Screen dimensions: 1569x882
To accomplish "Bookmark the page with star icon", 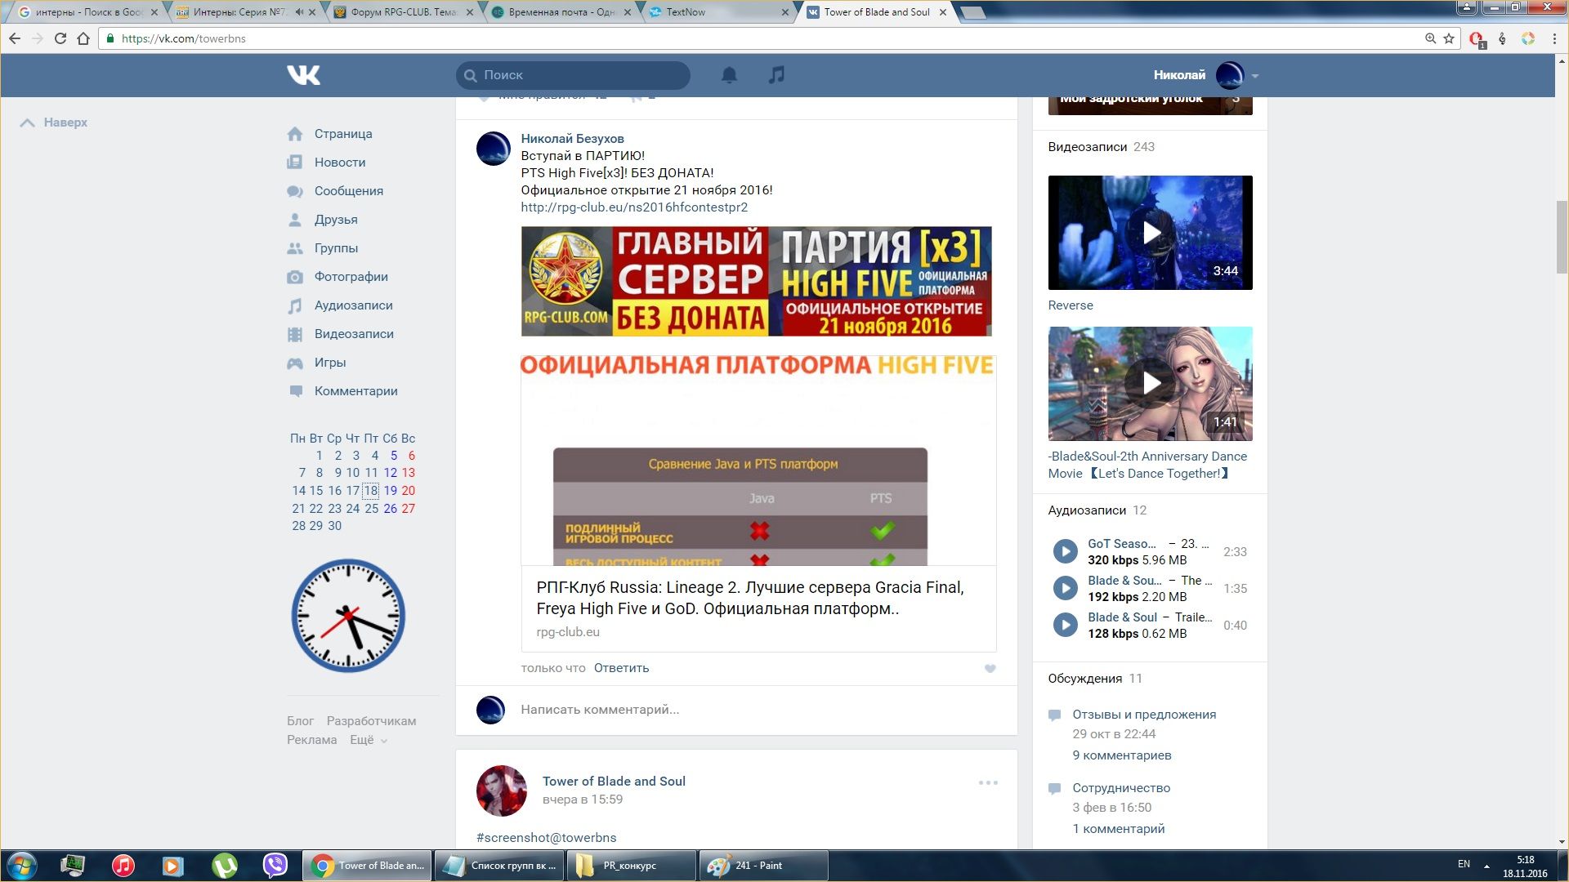I will pyautogui.click(x=1449, y=38).
